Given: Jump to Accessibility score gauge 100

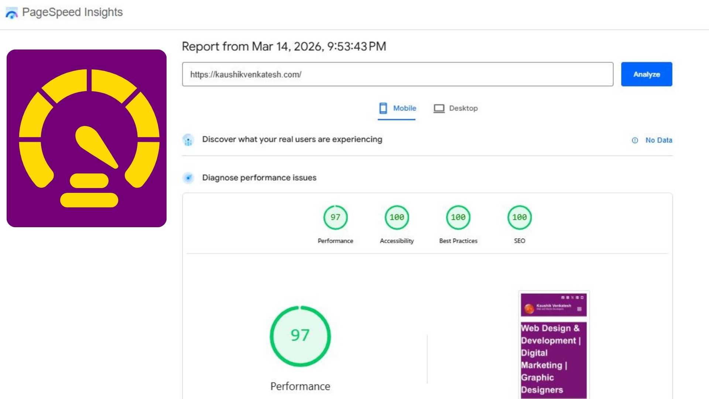Looking at the screenshot, I should 397,217.
